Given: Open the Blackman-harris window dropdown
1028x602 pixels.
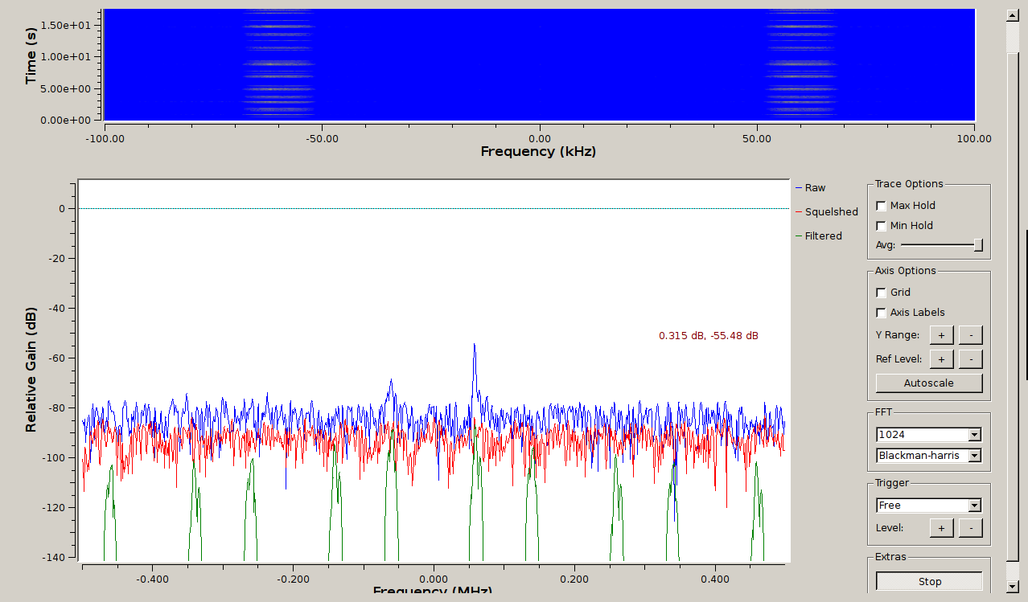Looking at the screenshot, I should [x=929, y=456].
